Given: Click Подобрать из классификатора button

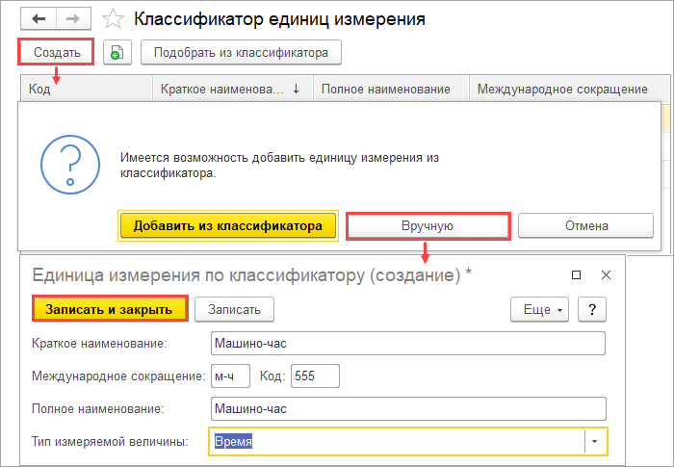Looking at the screenshot, I should (241, 52).
